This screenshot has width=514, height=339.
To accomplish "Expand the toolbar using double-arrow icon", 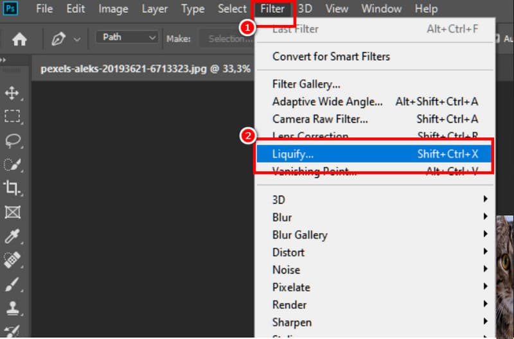I will click(3, 60).
